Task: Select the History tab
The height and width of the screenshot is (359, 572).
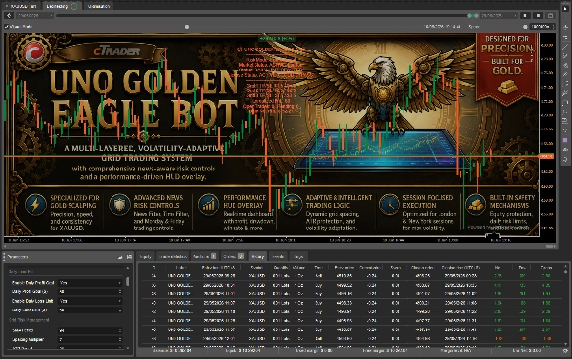Action: click(257, 256)
